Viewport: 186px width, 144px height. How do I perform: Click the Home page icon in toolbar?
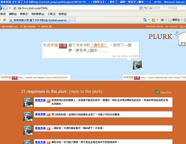coord(145,20)
